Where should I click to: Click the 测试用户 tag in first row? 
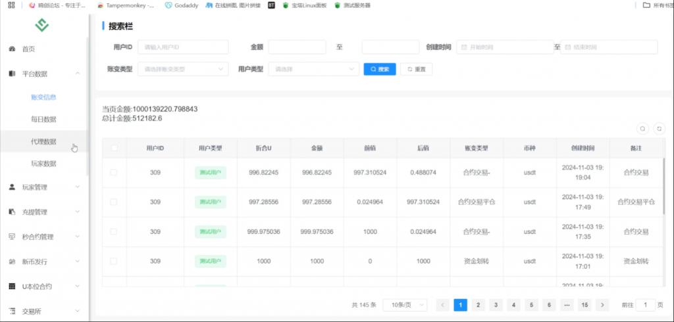pyautogui.click(x=210, y=173)
